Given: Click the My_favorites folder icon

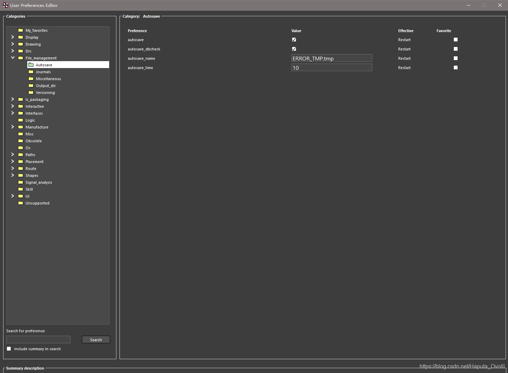Looking at the screenshot, I should (x=20, y=30).
